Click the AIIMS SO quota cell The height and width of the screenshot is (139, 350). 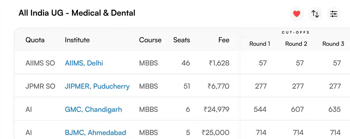[x=40, y=63]
